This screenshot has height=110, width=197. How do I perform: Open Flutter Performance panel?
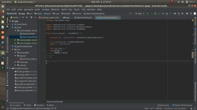click(182, 105)
